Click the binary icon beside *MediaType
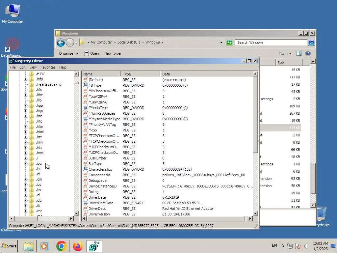Viewport: 337px width, 253px height. pos(85,108)
